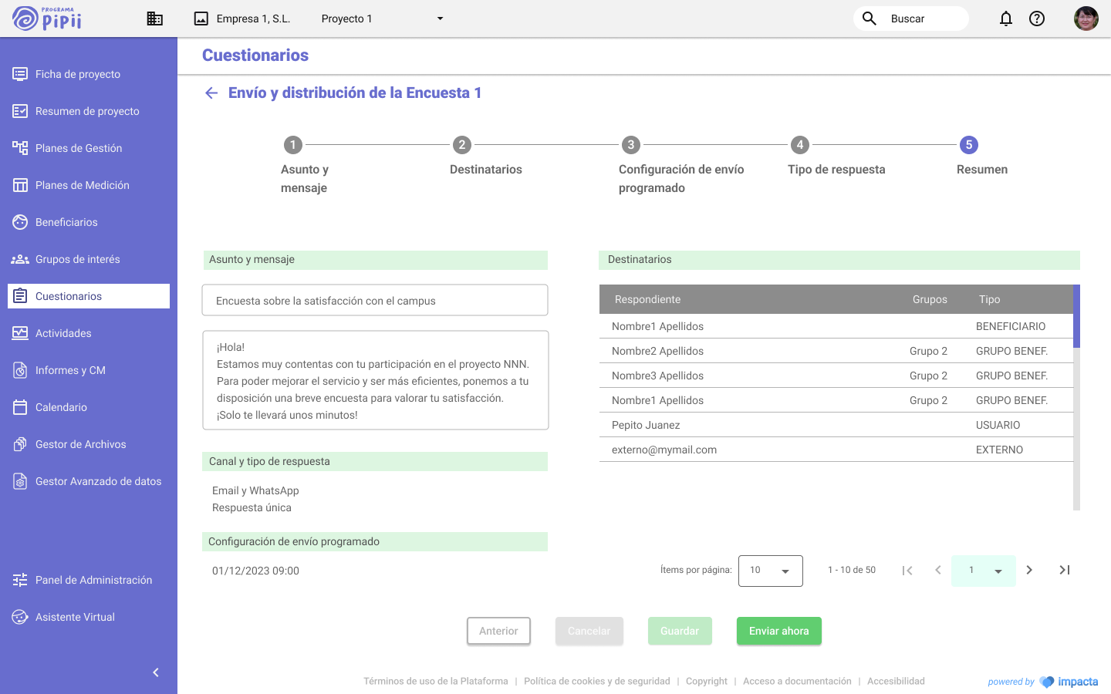This screenshot has height=694, width=1111.
Task: Jump to step 4 Tipo de respuesta
Action: (x=800, y=145)
